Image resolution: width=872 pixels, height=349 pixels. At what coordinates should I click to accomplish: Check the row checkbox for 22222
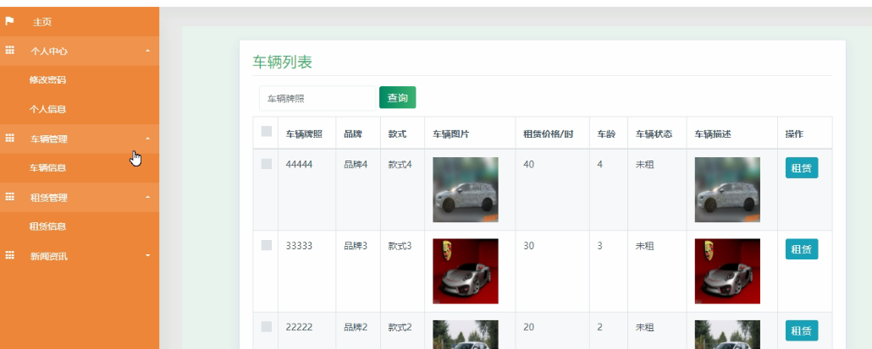point(267,326)
